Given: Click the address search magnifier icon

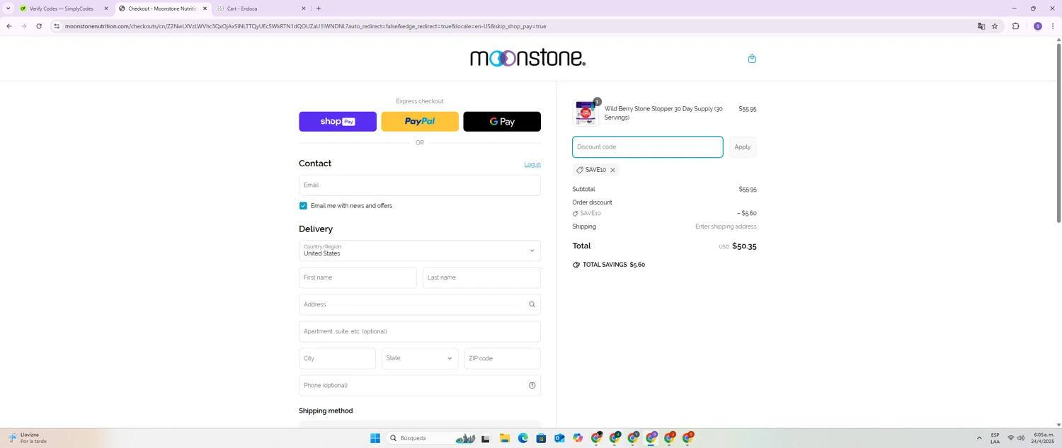Looking at the screenshot, I should tap(532, 304).
